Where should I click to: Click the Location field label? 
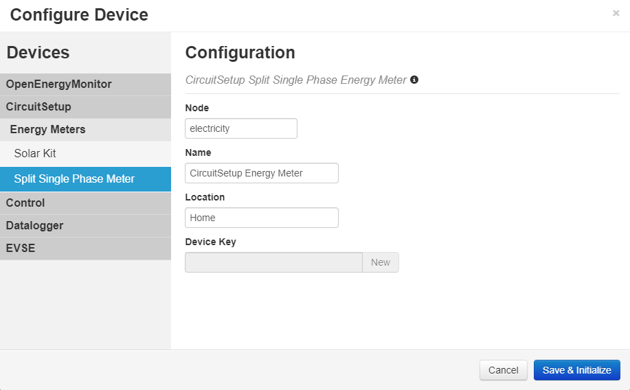(x=205, y=197)
